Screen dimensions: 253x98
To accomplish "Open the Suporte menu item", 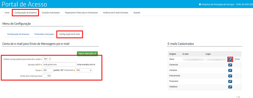I will pos(137,13).
